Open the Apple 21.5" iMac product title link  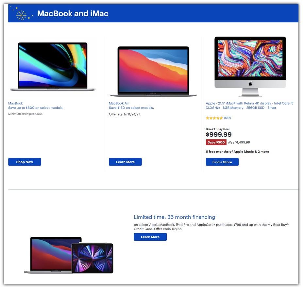pyautogui.click(x=249, y=105)
